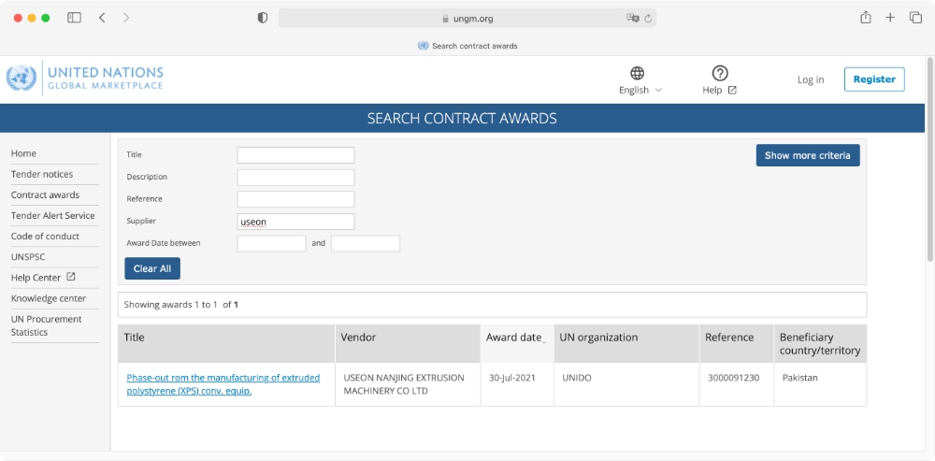The height and width of the screenshot is (461, 935).
Task: Click the United Nations Global Marketplace logo
Action: tap(85, 79)
